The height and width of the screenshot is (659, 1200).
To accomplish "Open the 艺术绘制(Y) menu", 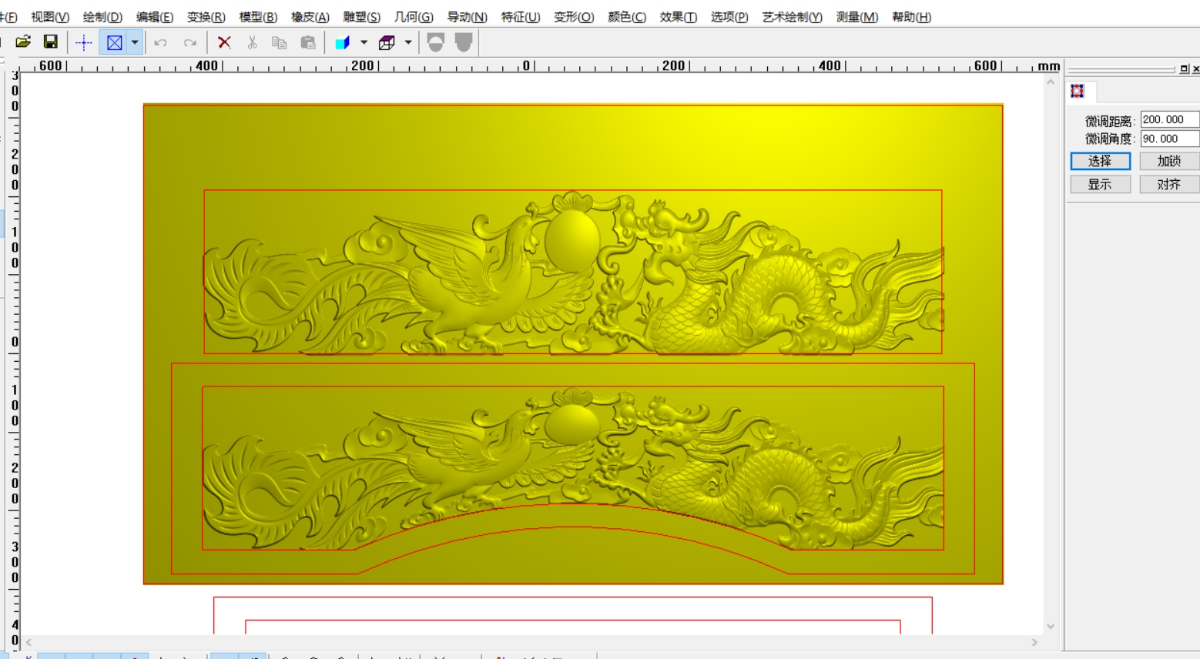I will tap(793, 17).
